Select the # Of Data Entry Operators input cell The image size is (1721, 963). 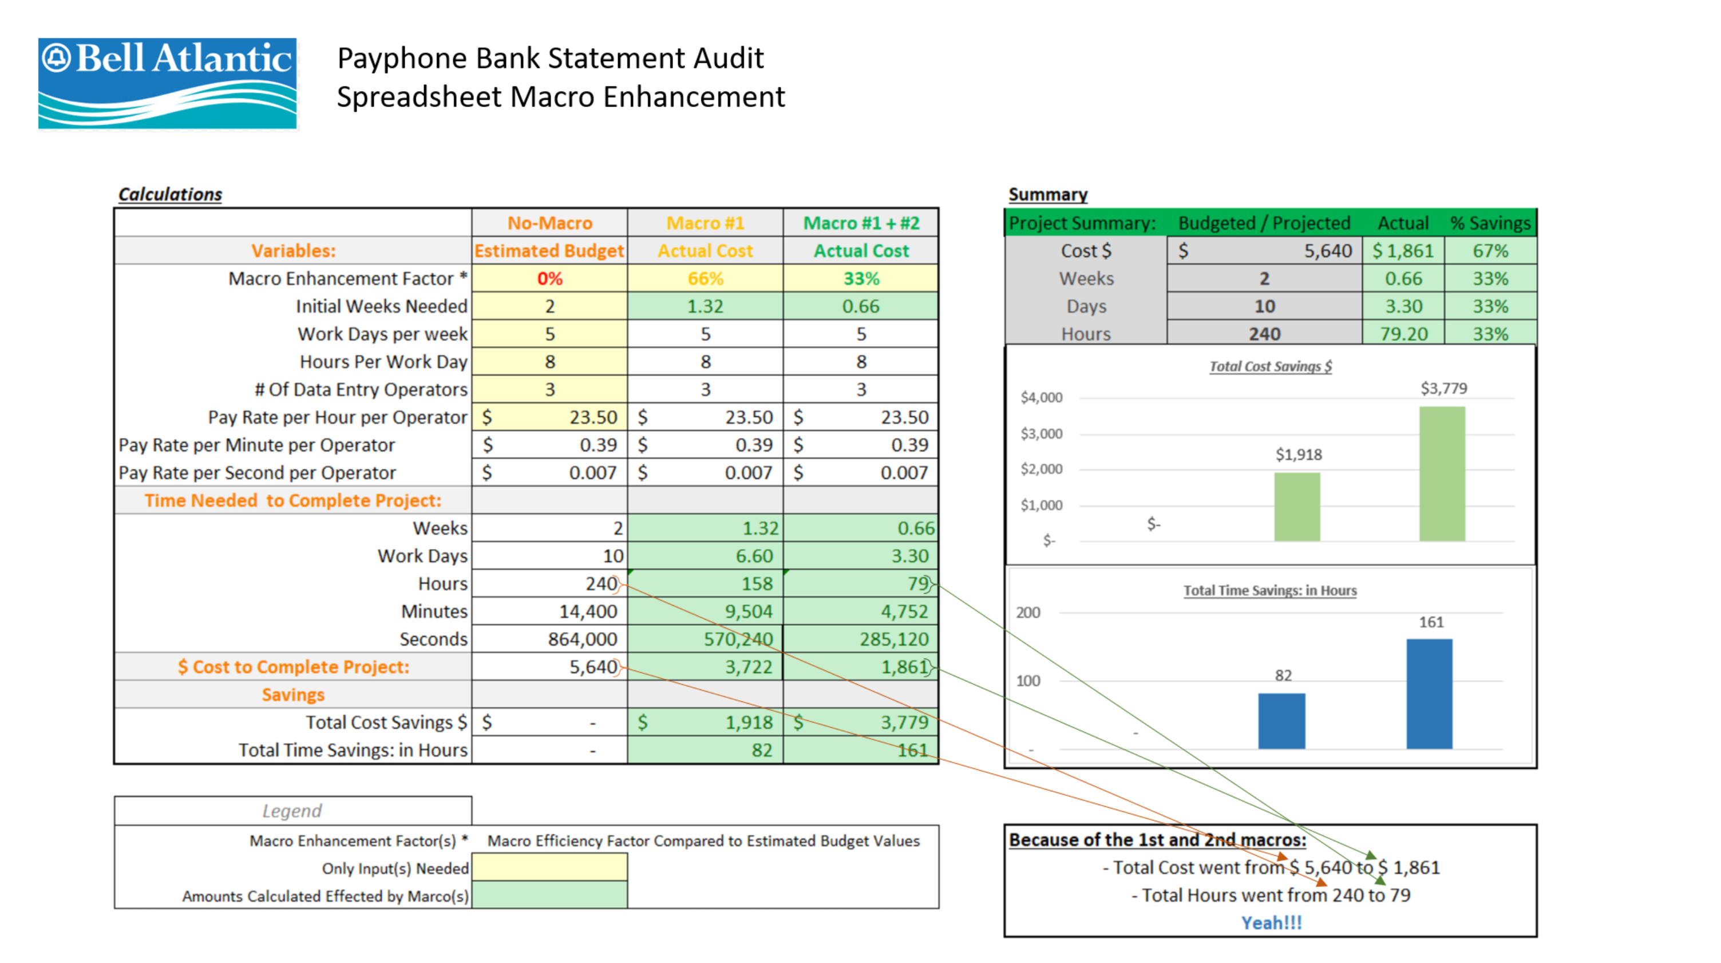click(x=549, y=389)
